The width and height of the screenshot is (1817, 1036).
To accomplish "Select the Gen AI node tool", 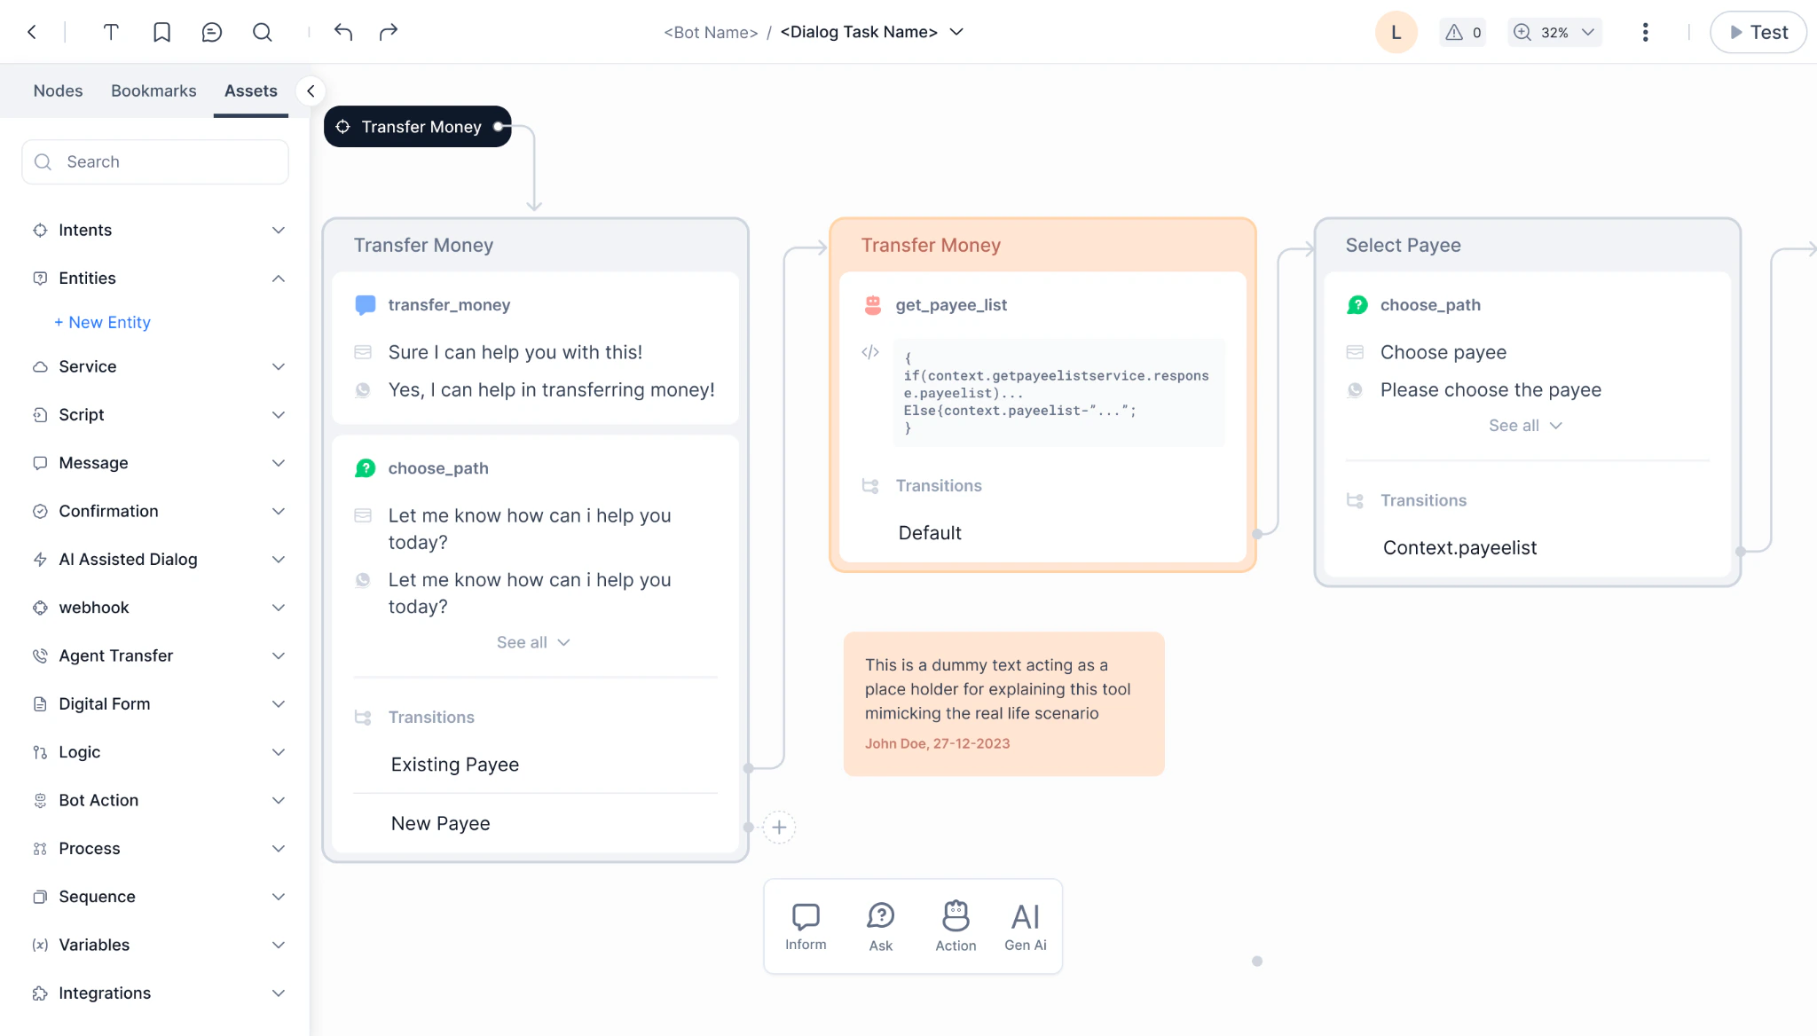I will click(1026, 926).
